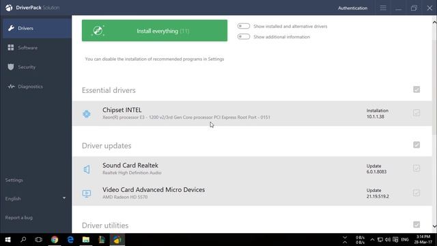Open Google Chrome from the taskbar
The image size is (437, 246).
[55, 240]
